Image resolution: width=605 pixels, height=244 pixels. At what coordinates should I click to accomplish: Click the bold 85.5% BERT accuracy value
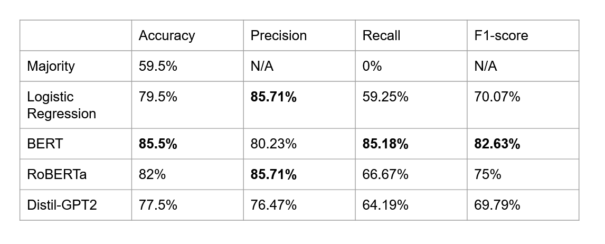pyautogui.click(x=158, y=144)
